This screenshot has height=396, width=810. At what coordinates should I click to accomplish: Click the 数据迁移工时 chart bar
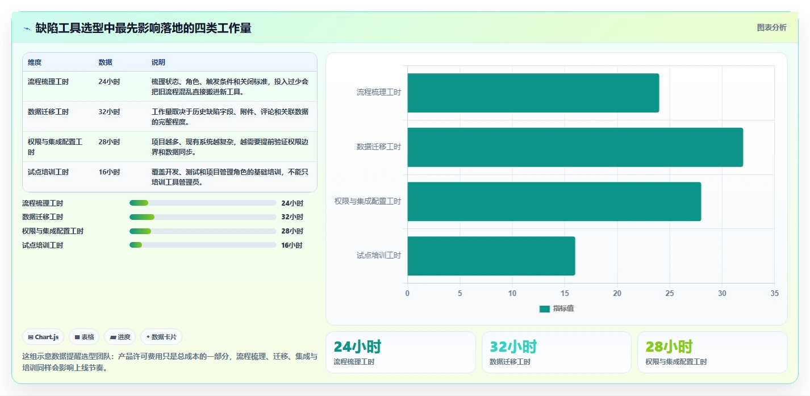click(x=575, y=147)
